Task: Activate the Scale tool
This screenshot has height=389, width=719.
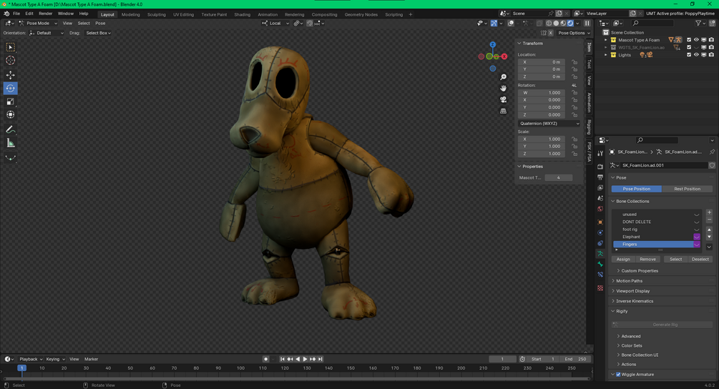Action: click(10, 102)
